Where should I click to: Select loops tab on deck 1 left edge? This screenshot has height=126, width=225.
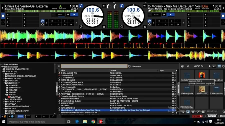pos(3,22)
